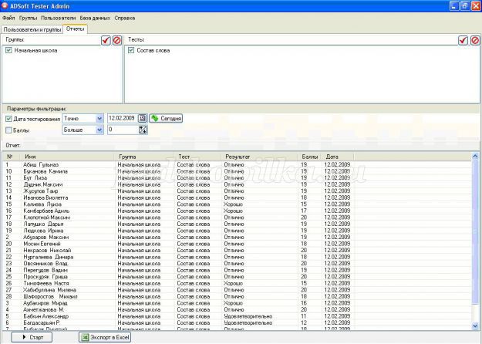Check all groups with red checkmark icon
The width and height of the screenshot is (482, 344).
[x=106, y=40]
